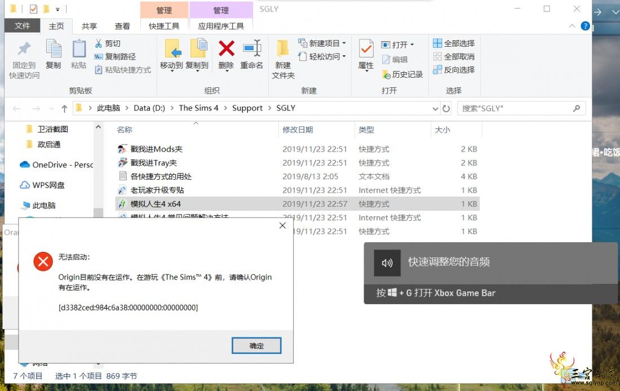The width and height of the screenshot is (620, 391).
Task: Click the quick access properties checkmark icon
Action: [x=34, y=9]
